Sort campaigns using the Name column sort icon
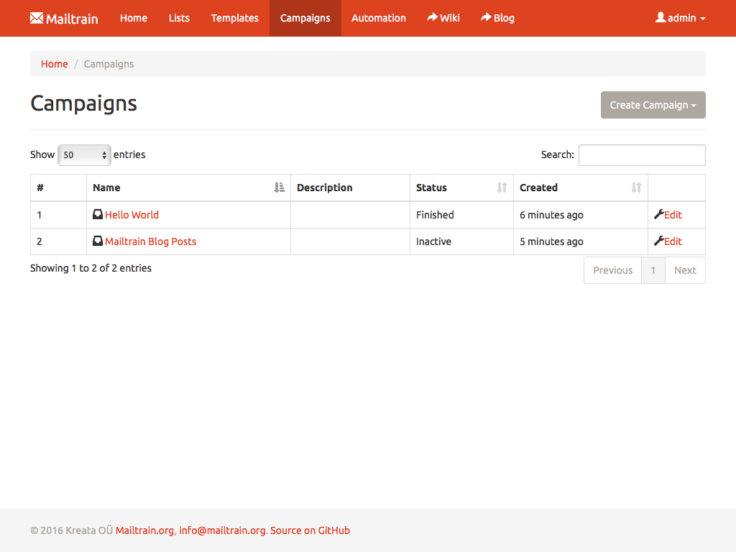Screen dimensions: 736x552 point(280,188)
